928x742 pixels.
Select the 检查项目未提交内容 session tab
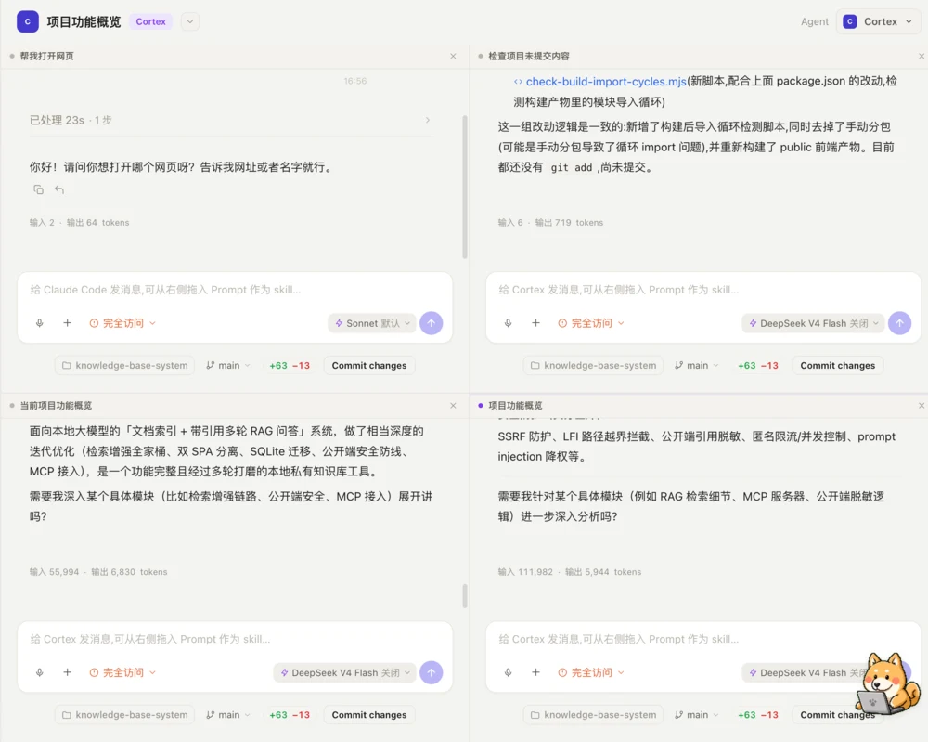(528, 57)
